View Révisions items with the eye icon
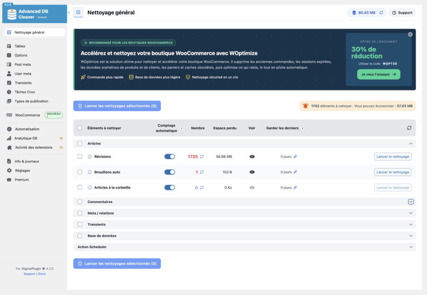This screenshot has width=427, height=295. point(252,157)
